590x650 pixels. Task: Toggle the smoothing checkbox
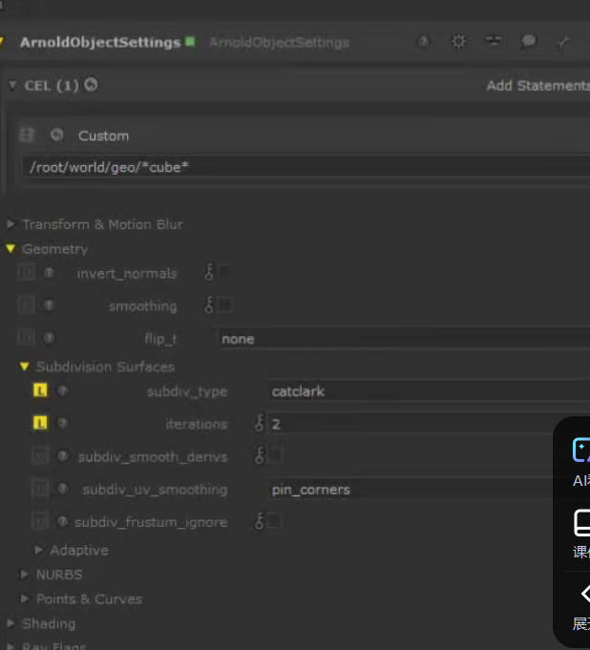225,305
